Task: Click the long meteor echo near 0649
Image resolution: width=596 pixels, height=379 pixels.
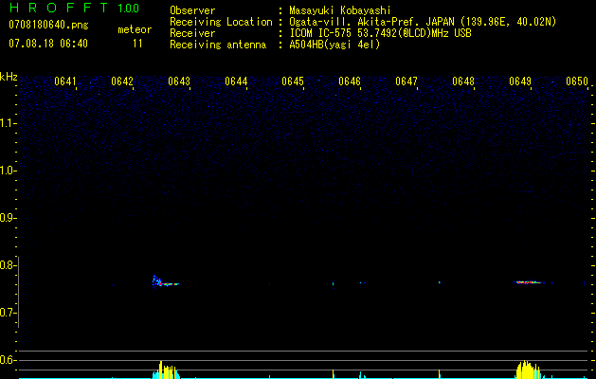Action: coord(529,282)
